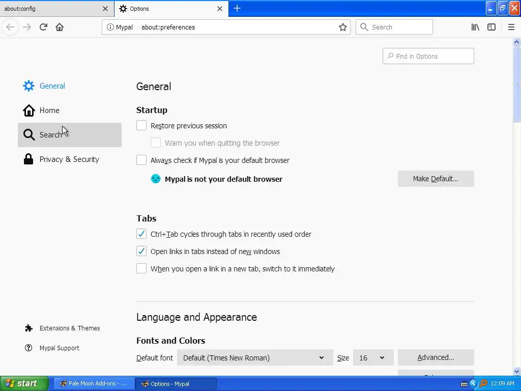Click the Find in Options field

(x=428, y=56)
